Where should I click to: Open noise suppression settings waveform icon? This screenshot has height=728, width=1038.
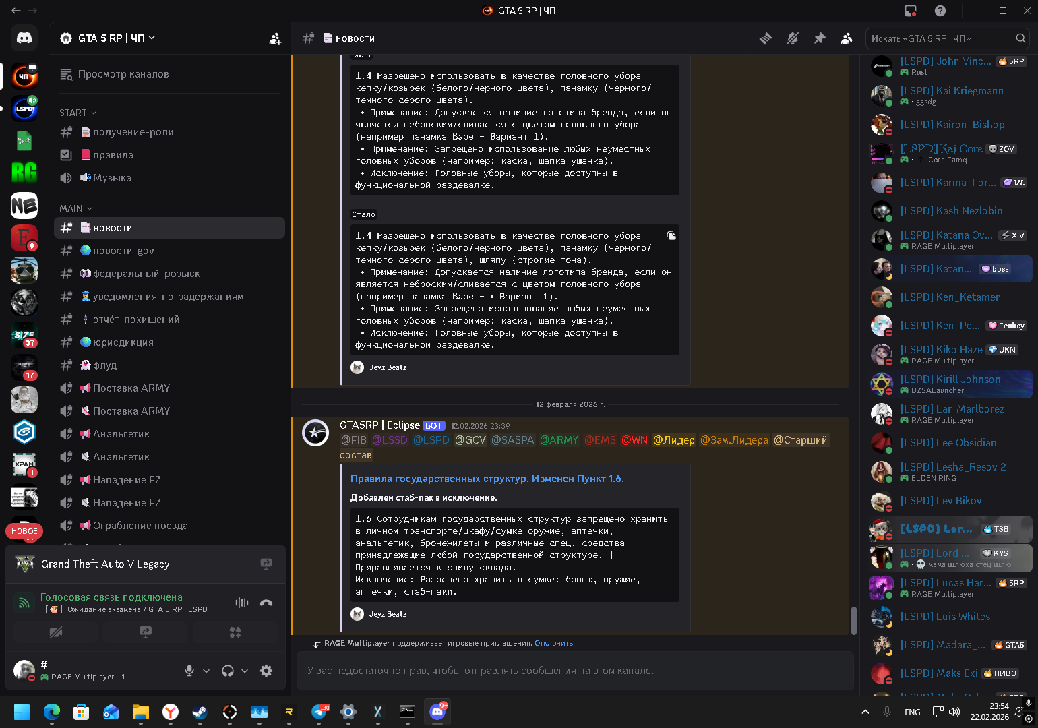[x=242, y=603]
